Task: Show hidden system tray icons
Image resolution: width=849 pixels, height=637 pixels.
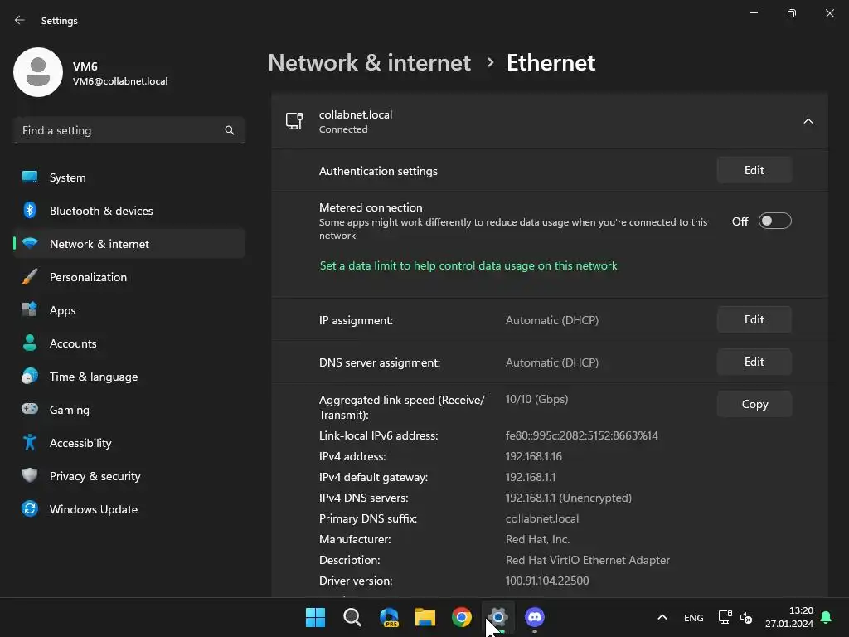Action: [662, 617]
